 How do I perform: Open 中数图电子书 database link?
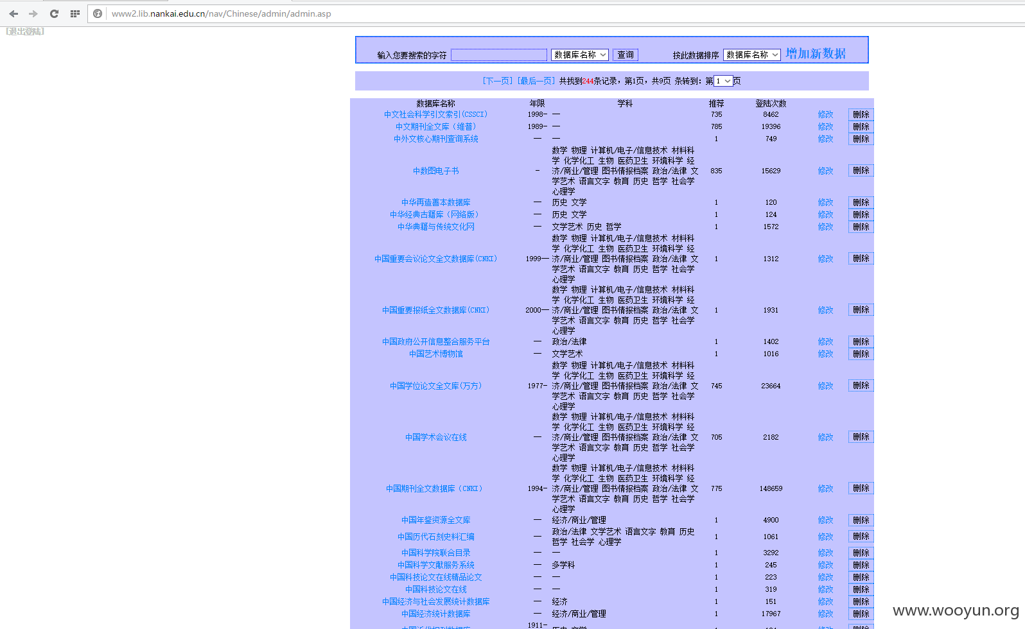tap(436, 171)
